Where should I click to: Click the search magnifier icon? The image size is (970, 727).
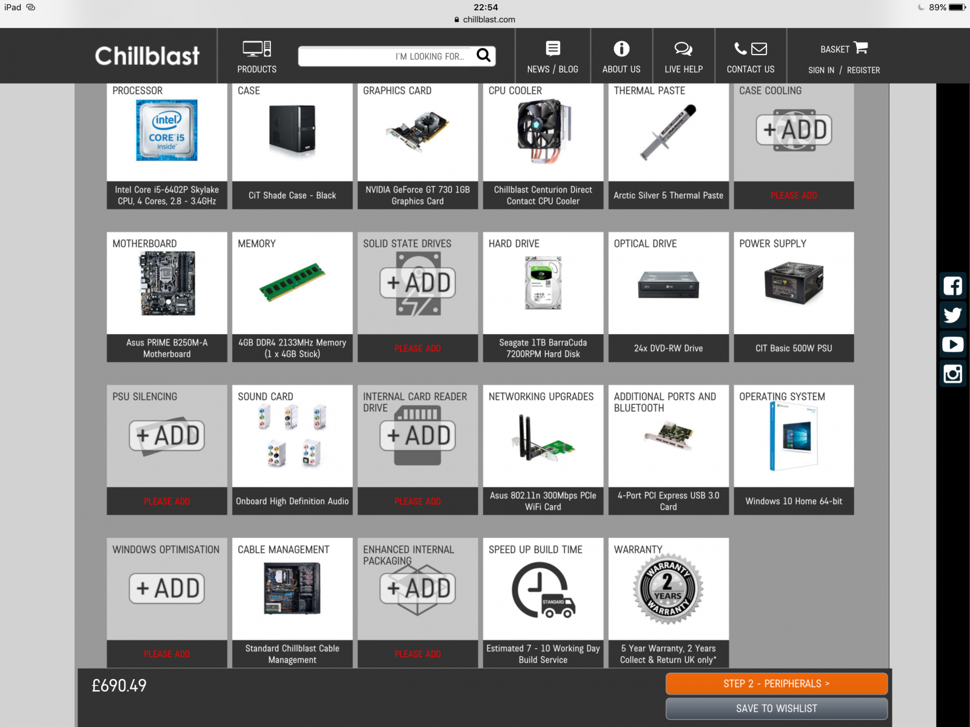[x=483, y=56]
